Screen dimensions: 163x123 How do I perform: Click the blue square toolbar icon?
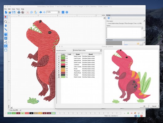pyautogui.click(x=63, y=12)
